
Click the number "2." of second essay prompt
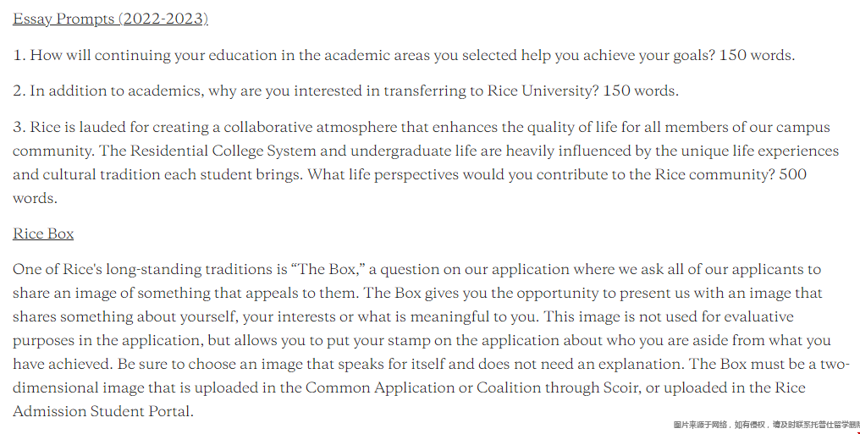pyautogui.click(x=19, y=91)
